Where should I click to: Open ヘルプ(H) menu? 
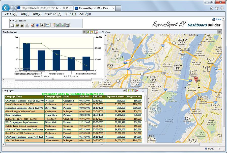coord(85,14)
